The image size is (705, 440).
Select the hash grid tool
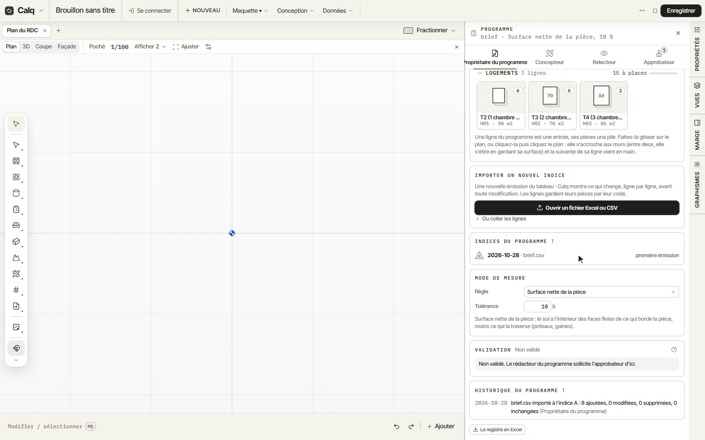tap(16, 290)
